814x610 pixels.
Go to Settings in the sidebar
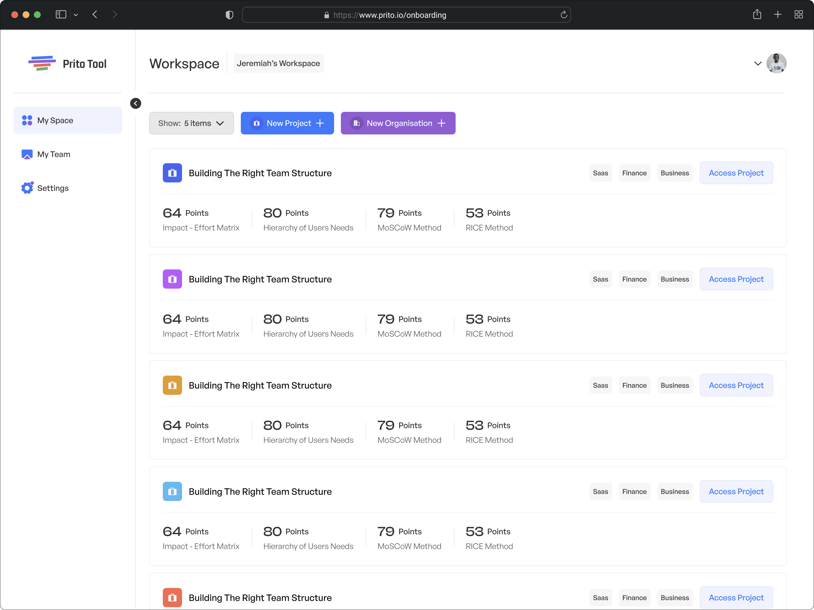53,188
